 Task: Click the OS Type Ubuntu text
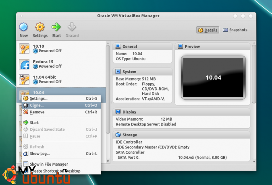click(131, 59)
